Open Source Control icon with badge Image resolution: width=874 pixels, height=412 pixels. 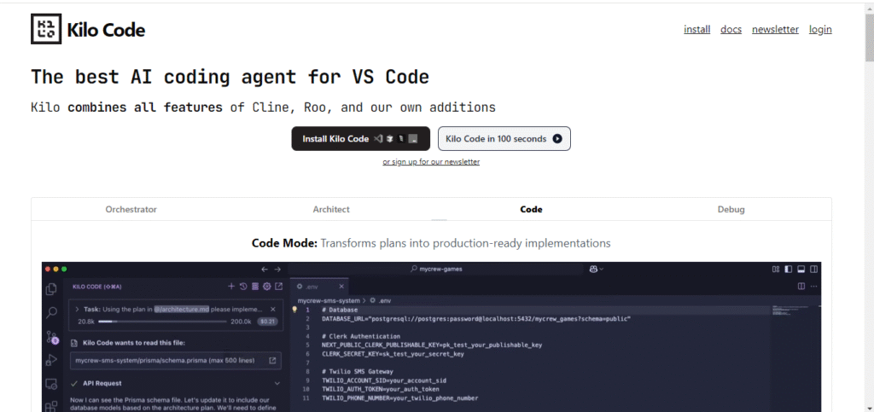pos(52,337)
